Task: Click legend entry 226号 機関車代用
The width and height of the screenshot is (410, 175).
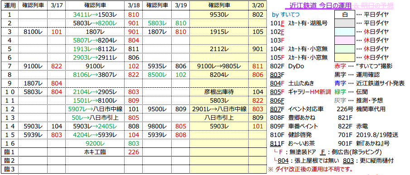Action: click(362, 109)
